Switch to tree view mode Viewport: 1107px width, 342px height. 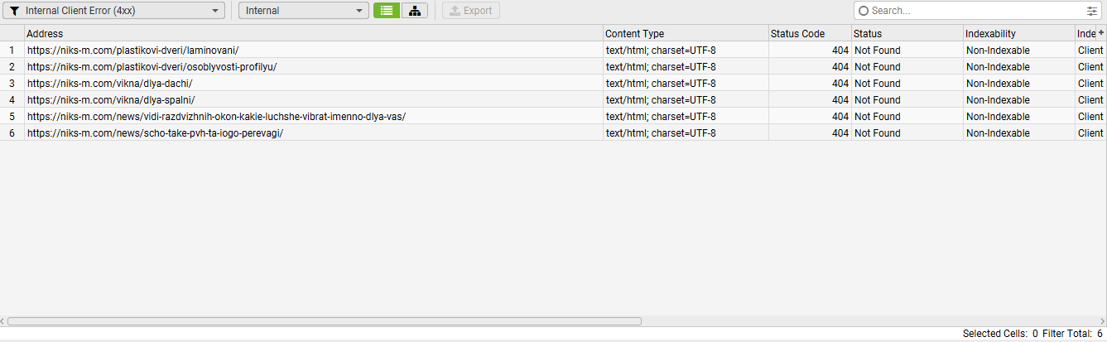tap(415, 11)
